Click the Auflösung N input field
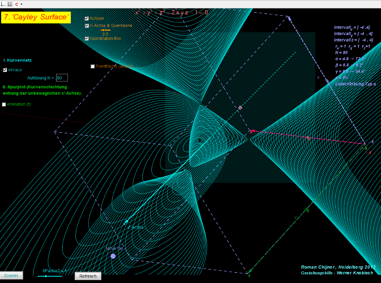This screenshot has width=381, height=283. click(x=62, y=78)
